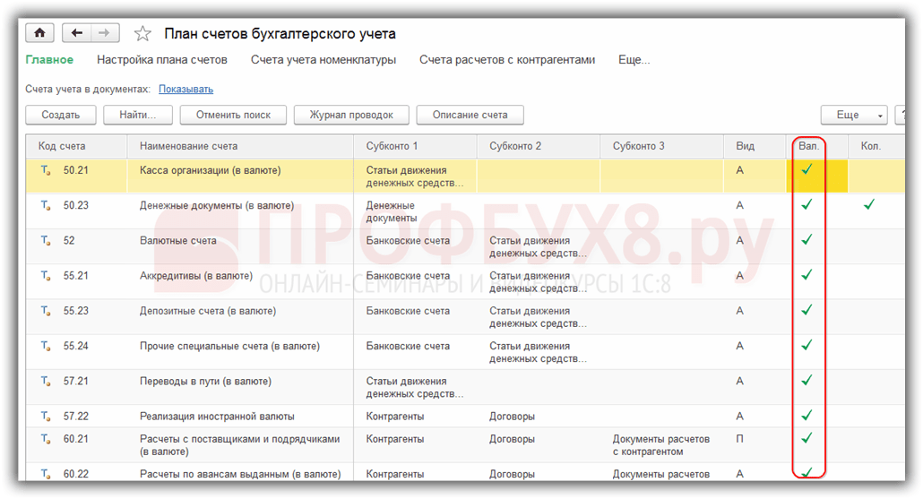Navigate forward with the right arrow
The image size is (923, 499).
coord(104,33)
